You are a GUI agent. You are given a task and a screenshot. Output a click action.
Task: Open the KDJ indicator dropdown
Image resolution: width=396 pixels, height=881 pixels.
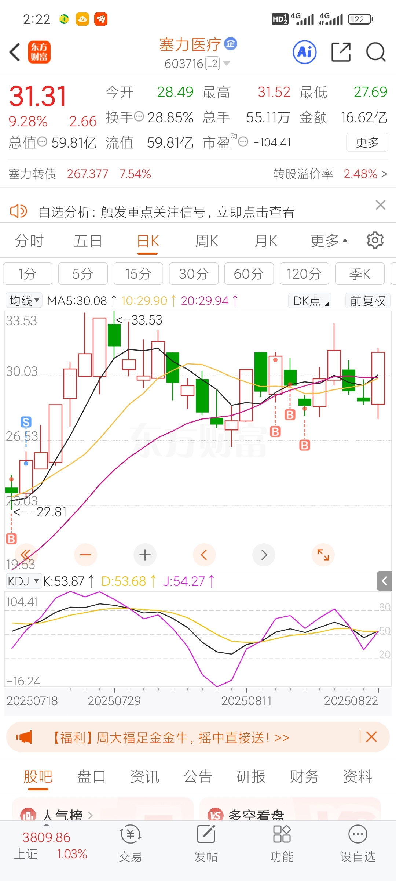[23, 581]
